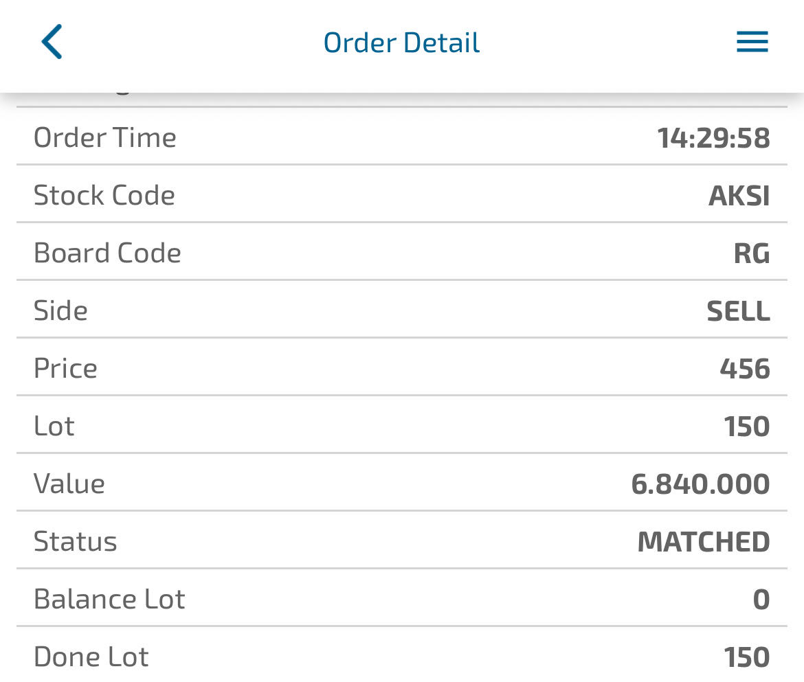
Task: Tap the back arrow icon
Action: [x=52, y=42]
